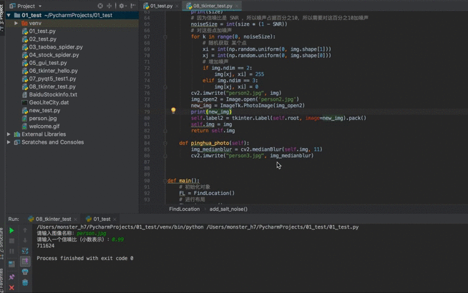Fold the pinghua_photo method at line 84
The height and width of the screenshot is (293, 468).
click(165, 144)
